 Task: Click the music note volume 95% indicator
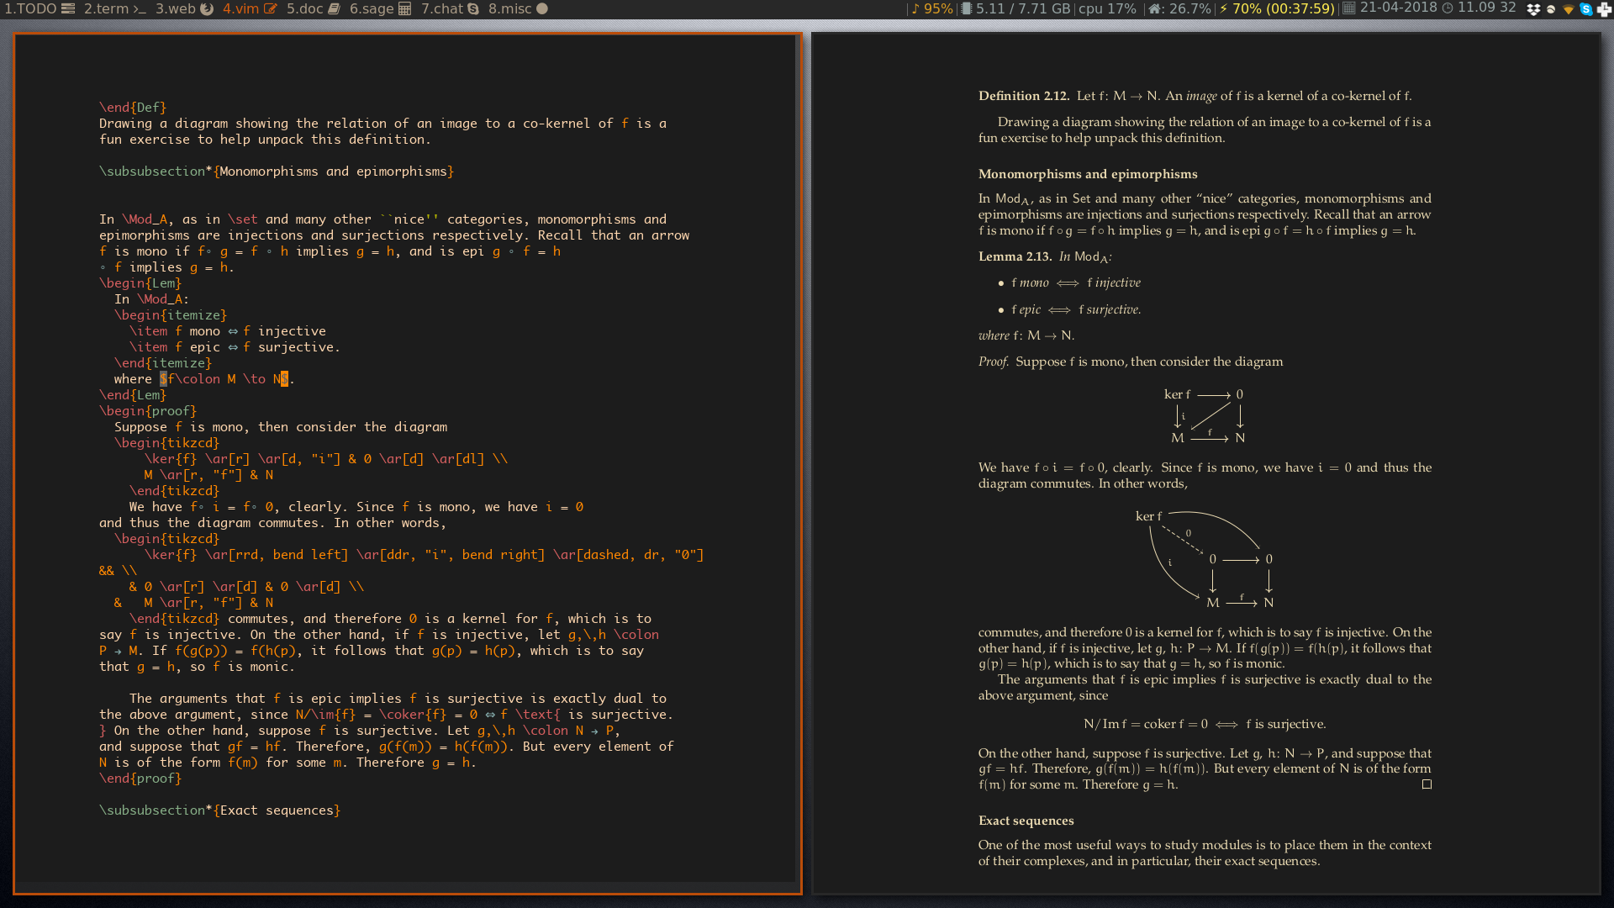[x=932, y=8]
